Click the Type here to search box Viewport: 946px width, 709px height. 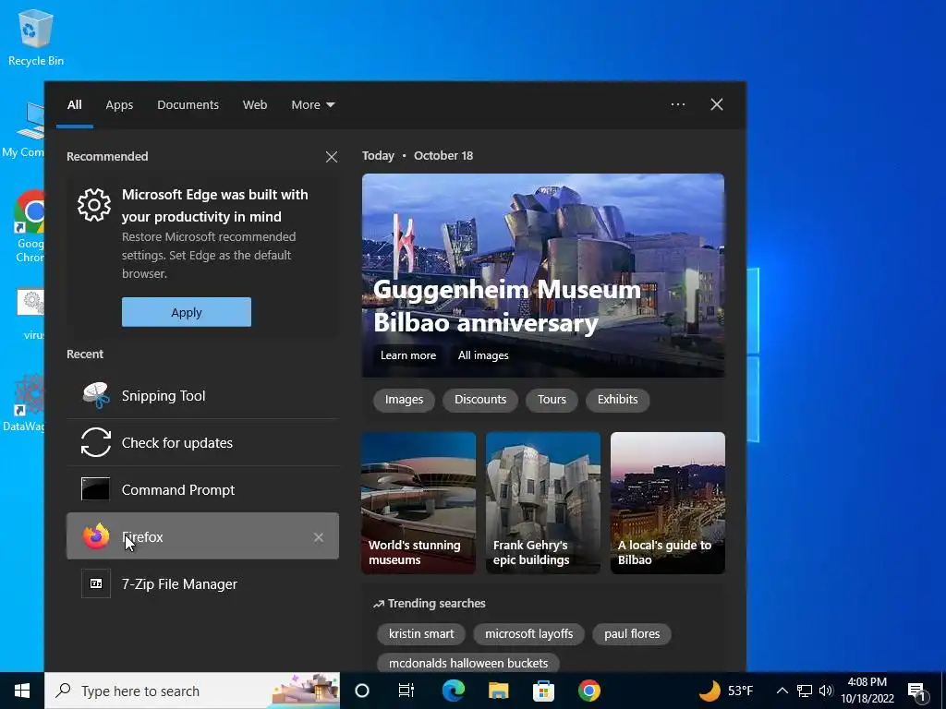point(192,691)
